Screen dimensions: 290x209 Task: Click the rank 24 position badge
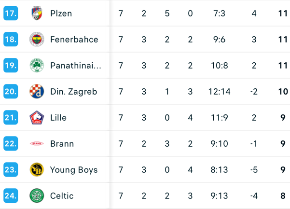point(11,196)
